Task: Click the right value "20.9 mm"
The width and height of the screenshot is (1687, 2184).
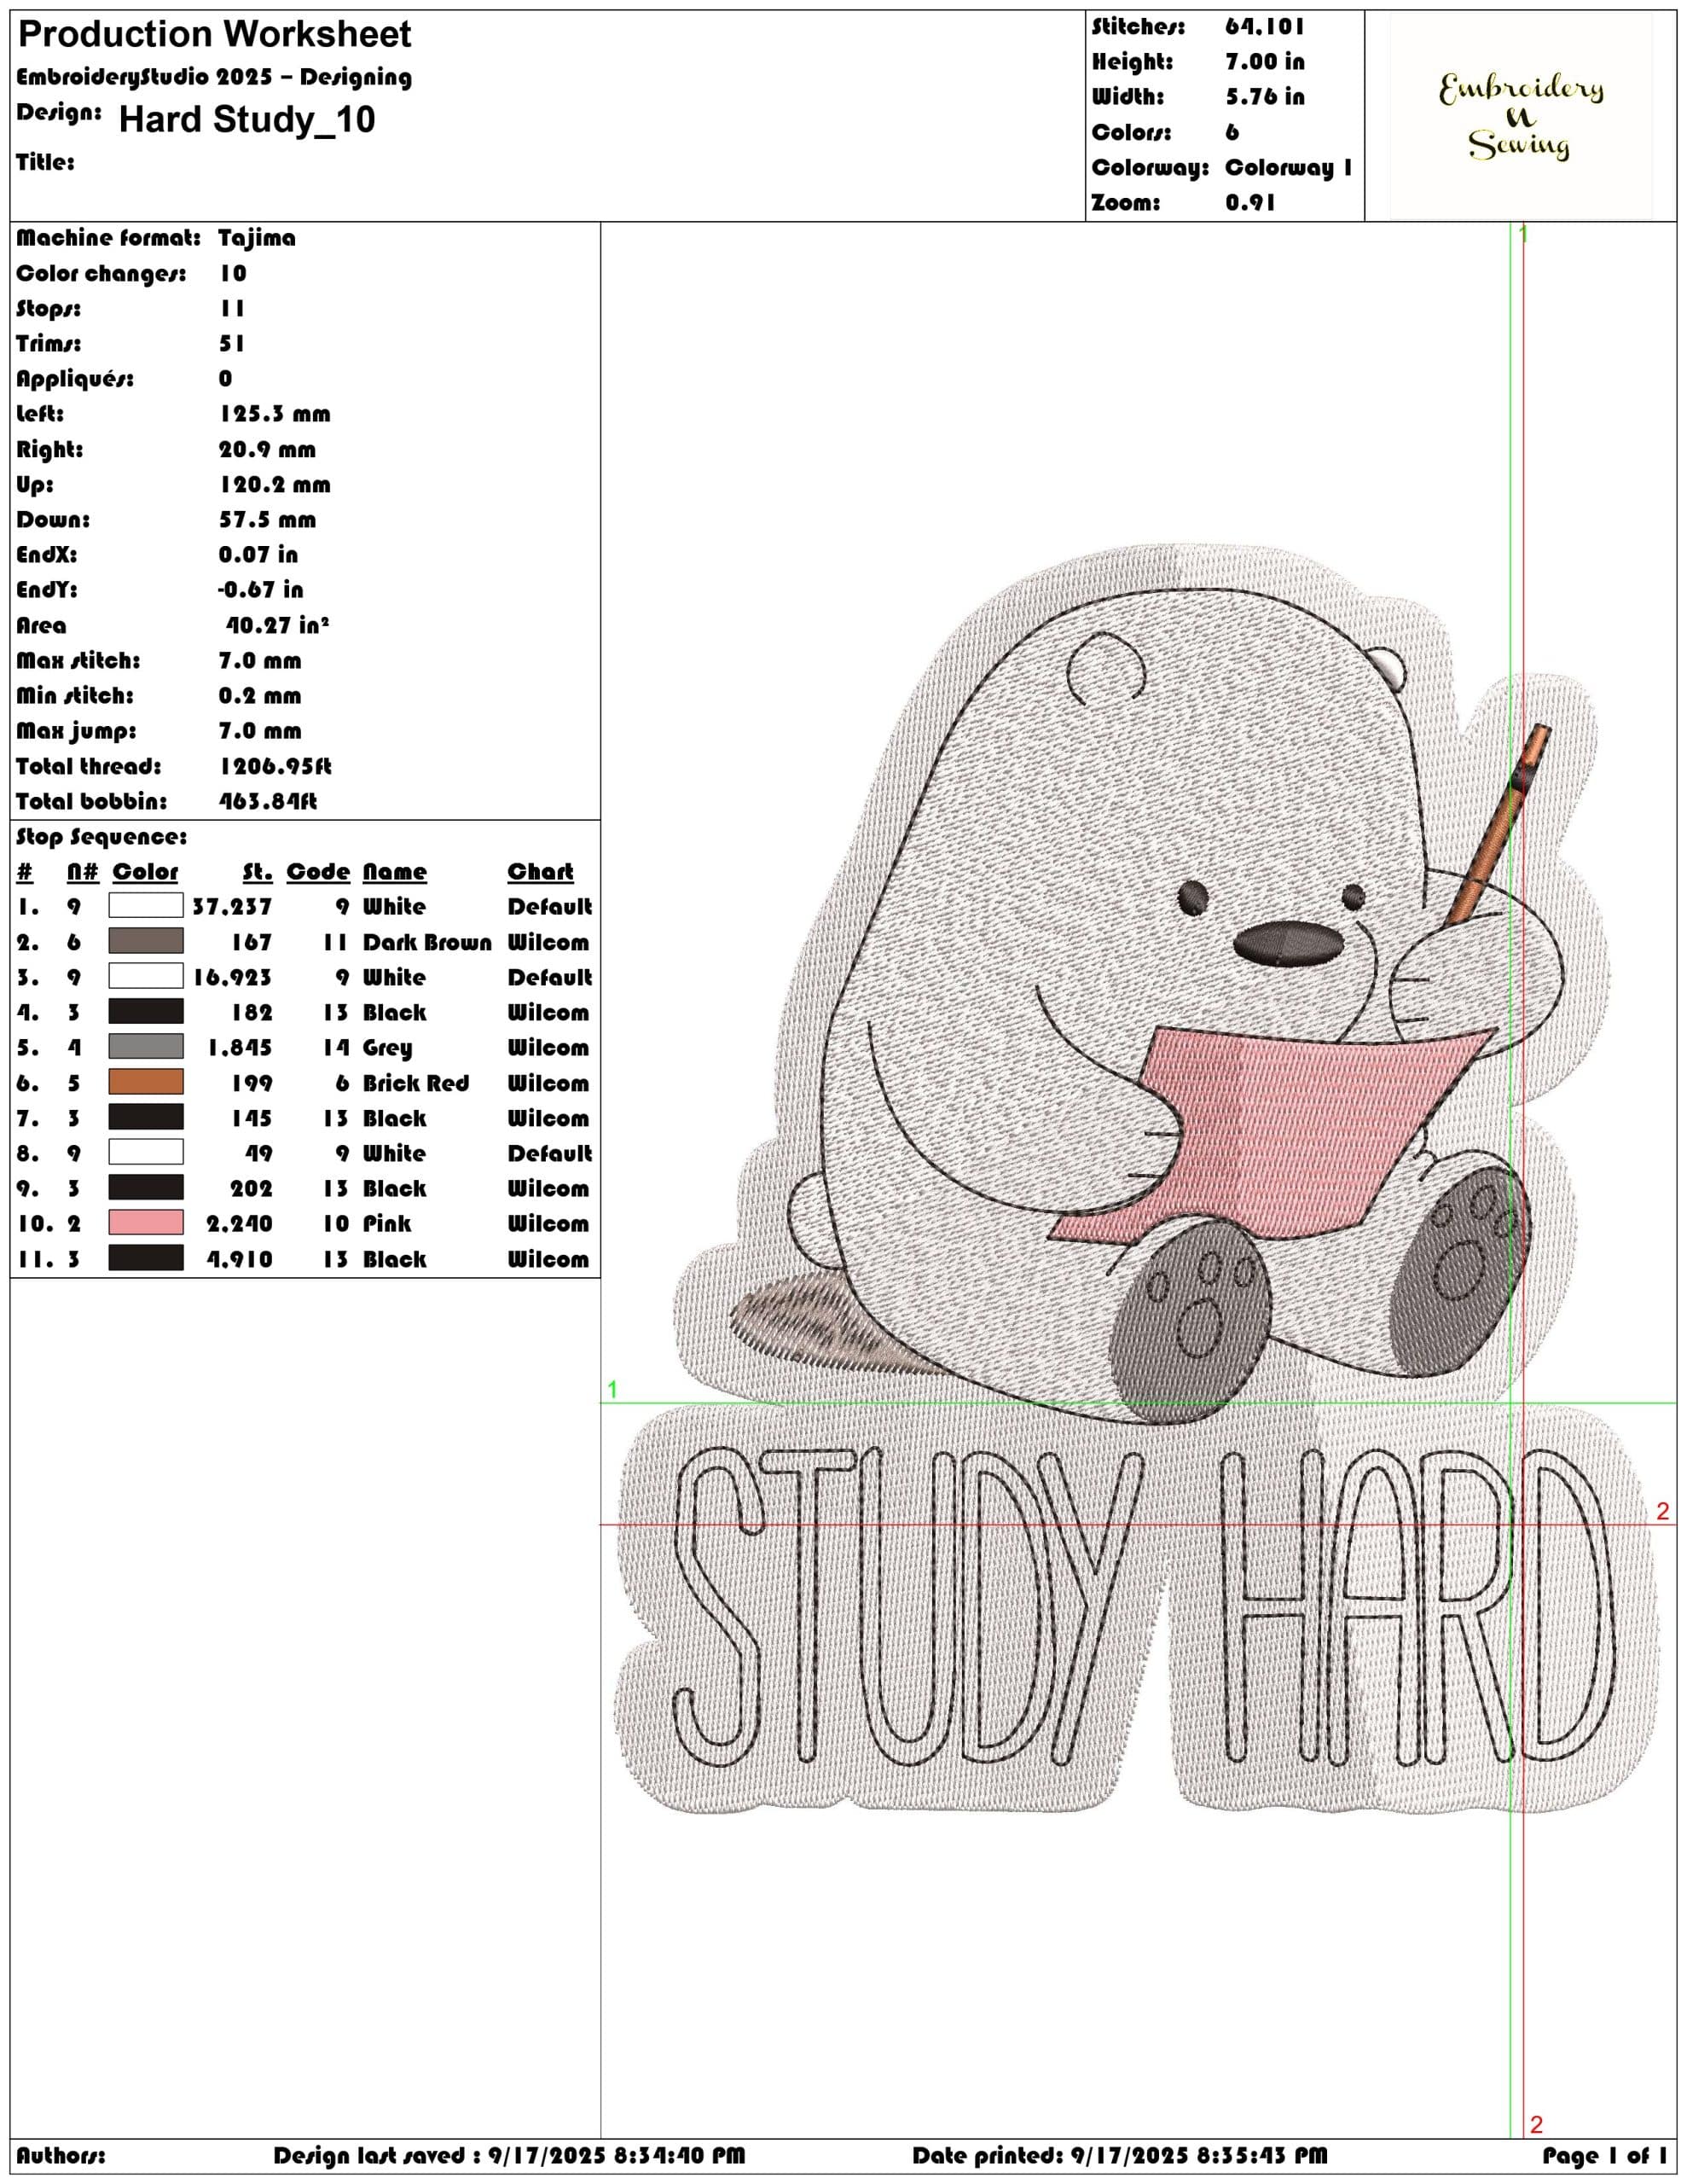Action: 267,449
